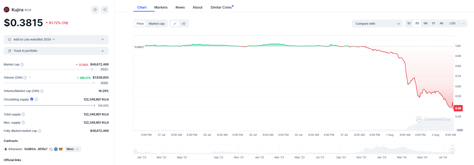Open the News tab
This screenshot has width=474, height=165.
click(180, 7)
